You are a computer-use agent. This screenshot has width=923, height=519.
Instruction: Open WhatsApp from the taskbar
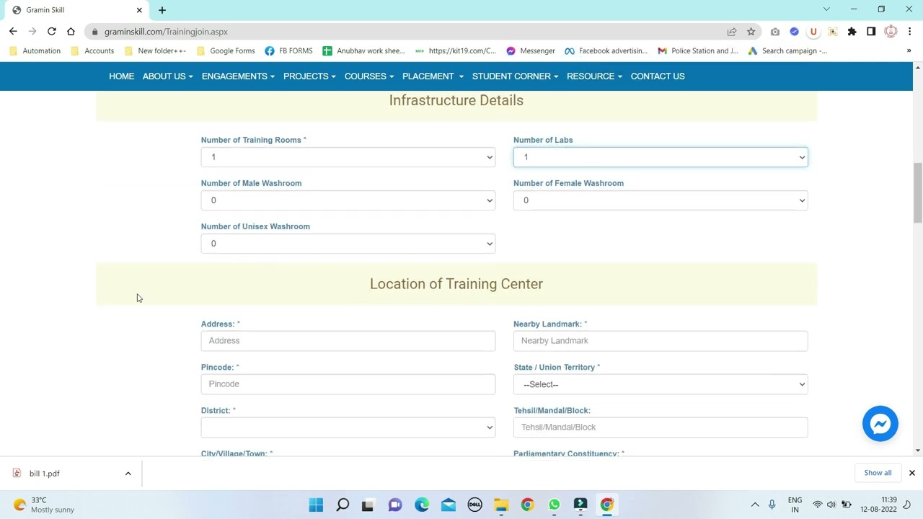[554, 505]
